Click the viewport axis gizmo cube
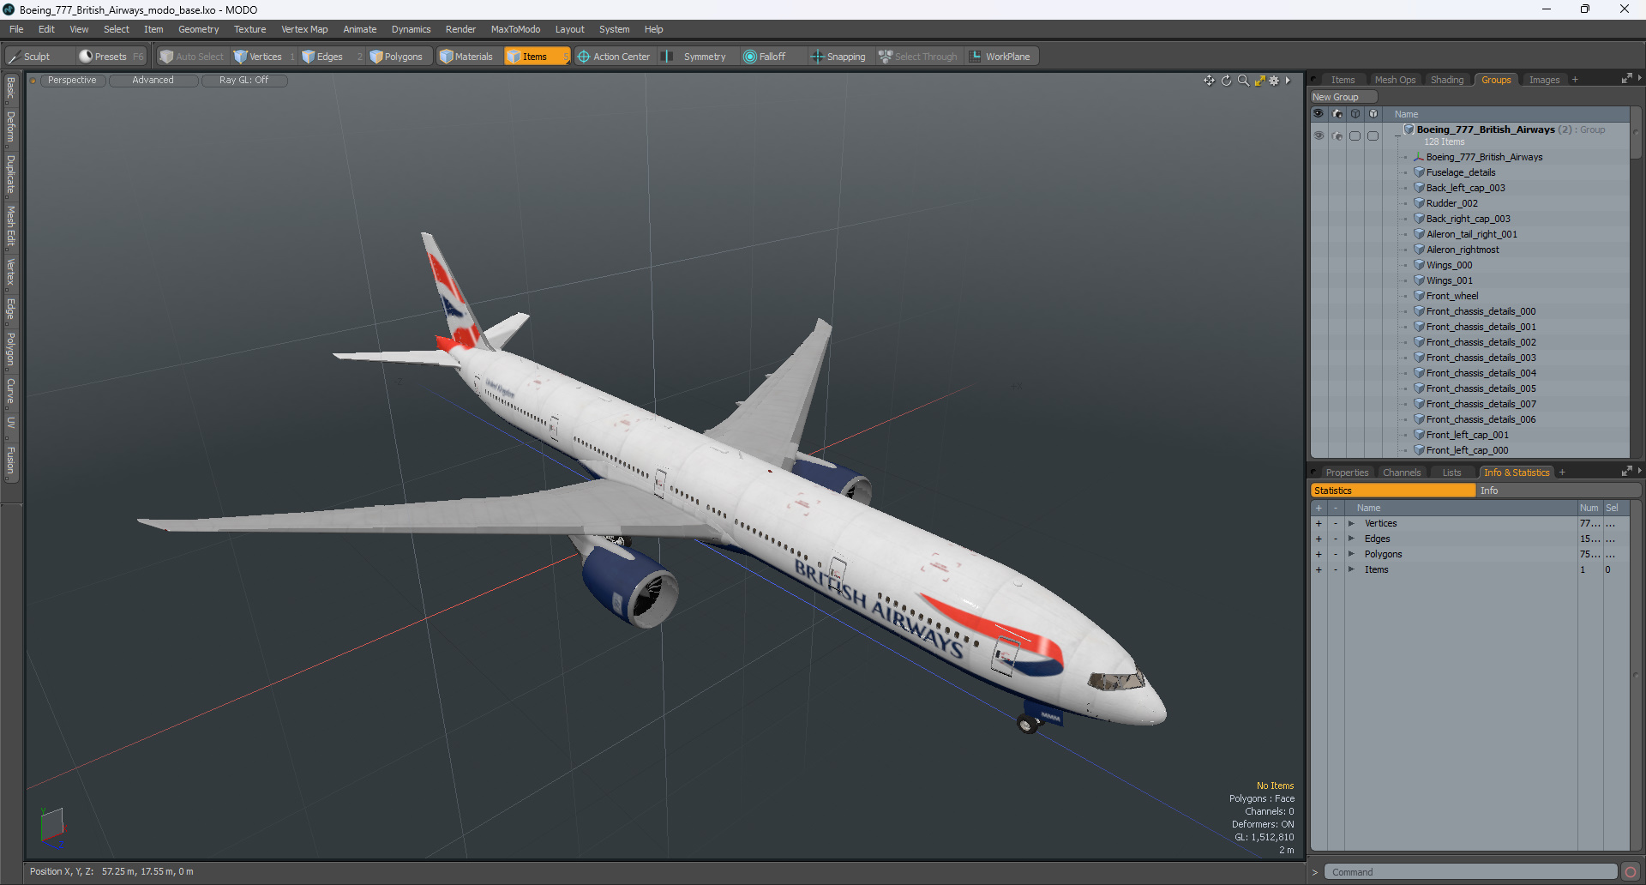 click(52, 825)
